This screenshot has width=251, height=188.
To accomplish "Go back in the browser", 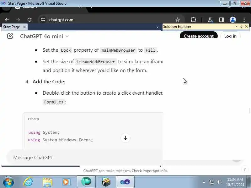I will coord(7,20).
